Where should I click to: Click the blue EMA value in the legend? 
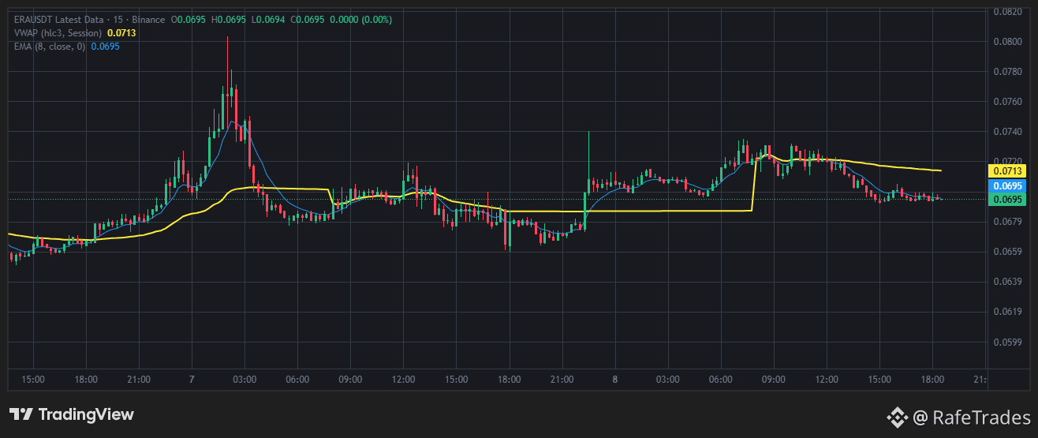pos(105,47)
